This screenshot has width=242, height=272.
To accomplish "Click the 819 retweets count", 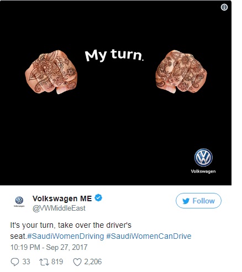I will (57, 262).
